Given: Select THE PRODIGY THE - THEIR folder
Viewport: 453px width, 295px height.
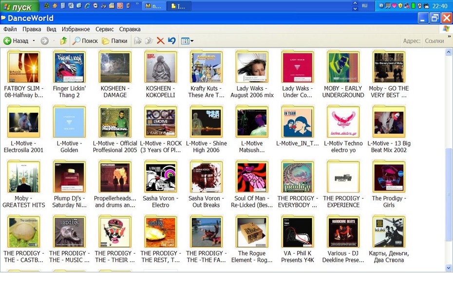Looking at the screenshot, I should pyautogui.click(x=115, y=239).
